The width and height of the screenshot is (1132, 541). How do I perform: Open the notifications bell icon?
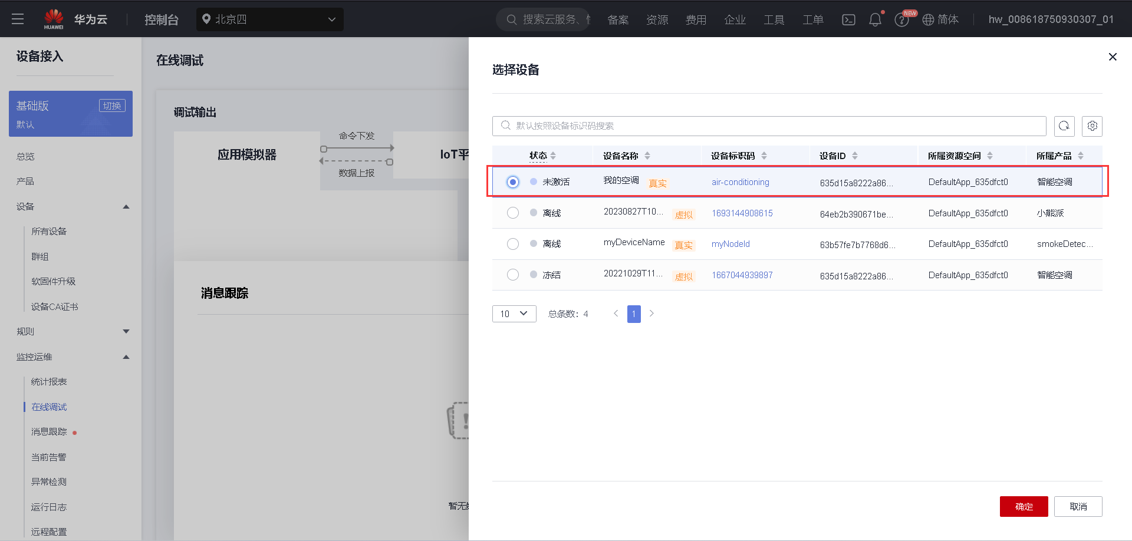(875, 19)
